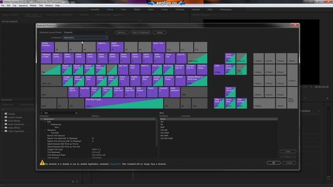Click the Zoom to Frame key
The width and height of the screenshot is (333, 187).
[169, 81]
